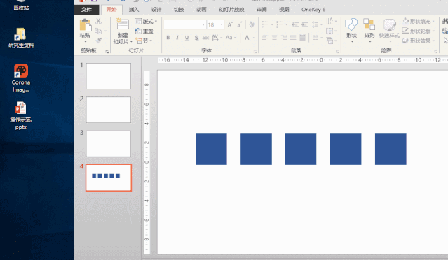Open the character spacing AV dropdown
The width and height of the screenshot is (448, 260).
217,37
